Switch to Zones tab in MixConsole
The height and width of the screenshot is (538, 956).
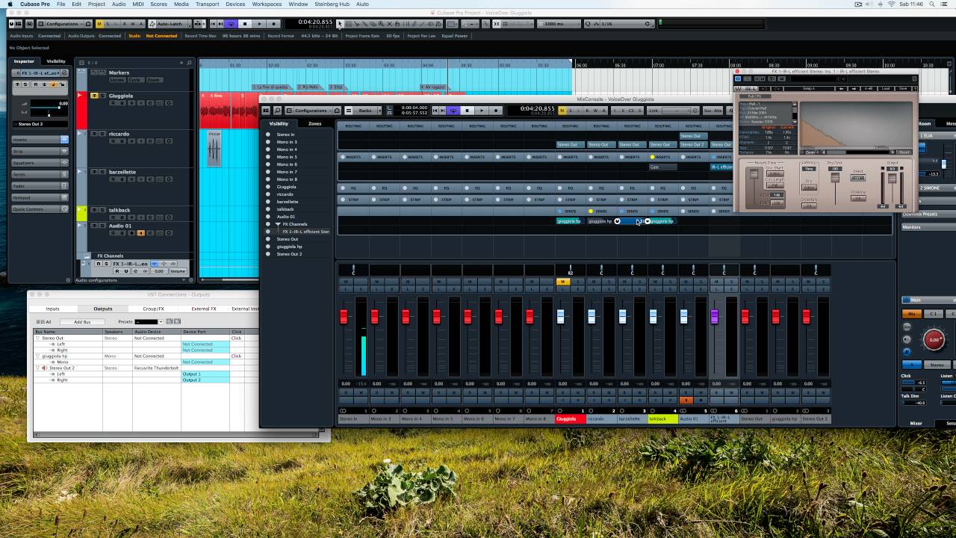315,123
